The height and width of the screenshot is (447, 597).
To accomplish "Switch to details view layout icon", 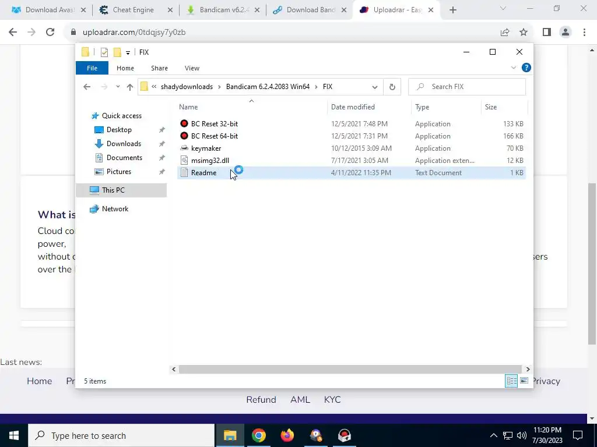I will point(511,381).
